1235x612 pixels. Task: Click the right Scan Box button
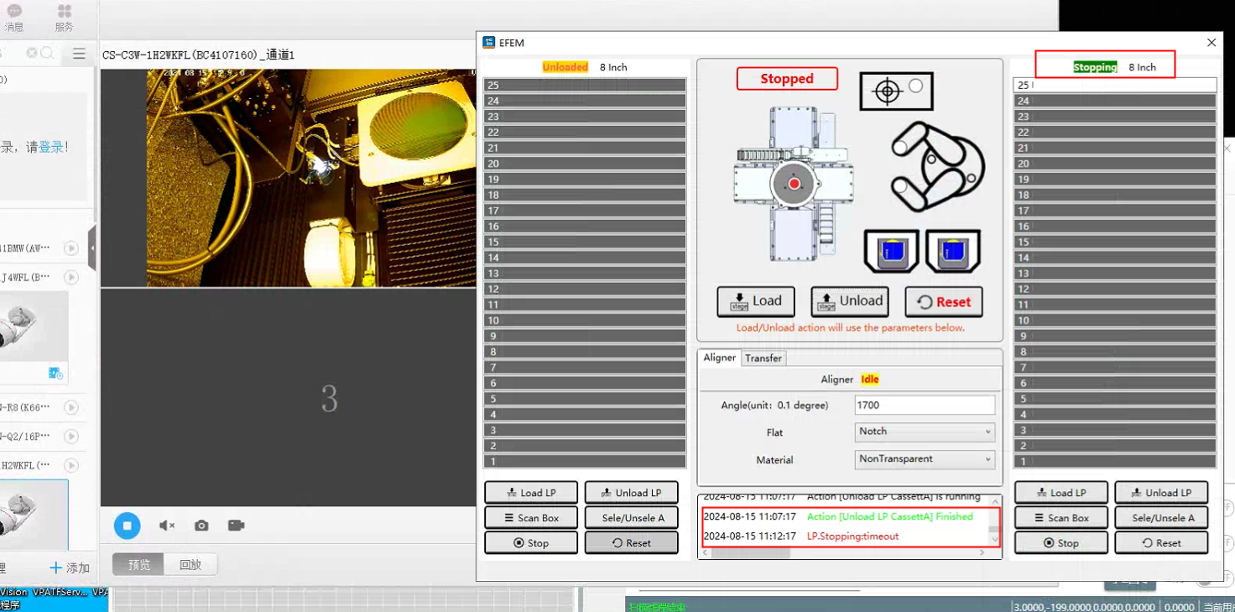click(x=1060, y=518)
